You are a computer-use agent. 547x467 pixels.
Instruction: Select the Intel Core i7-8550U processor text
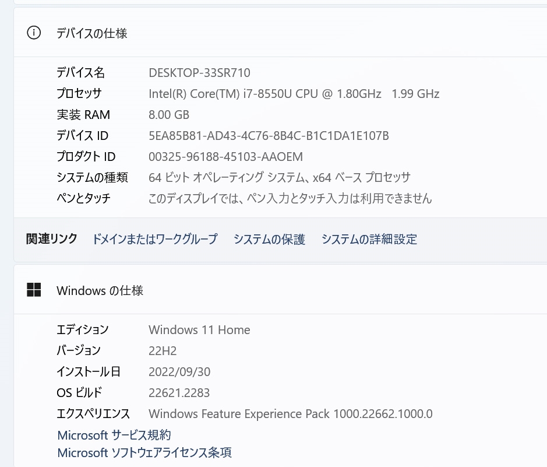pos(294,93)
